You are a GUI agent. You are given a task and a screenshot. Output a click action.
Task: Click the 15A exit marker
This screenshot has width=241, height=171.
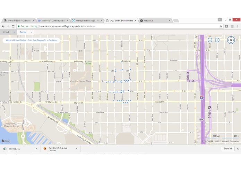coord(201,119)
